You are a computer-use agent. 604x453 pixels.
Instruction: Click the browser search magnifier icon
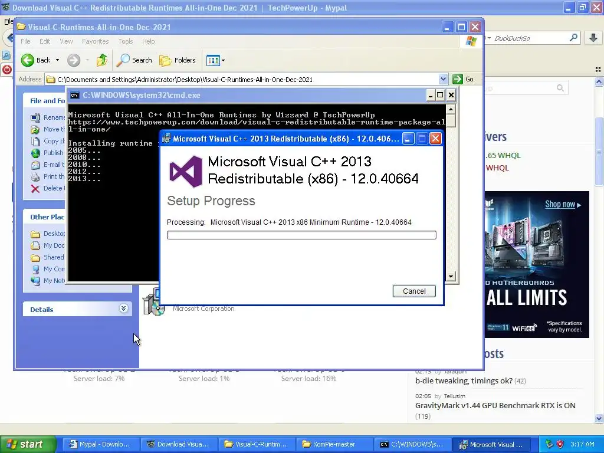click(x=573, y=38)
